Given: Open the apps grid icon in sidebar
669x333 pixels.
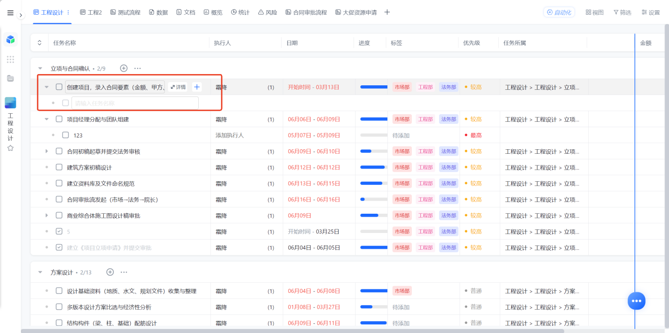Looking at the screenshot, I should 10,59.
